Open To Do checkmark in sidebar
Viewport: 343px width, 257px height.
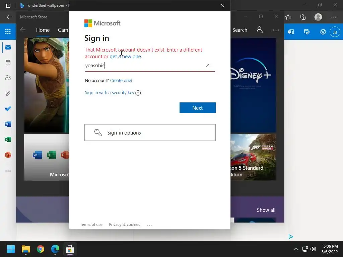click(8, 109)
